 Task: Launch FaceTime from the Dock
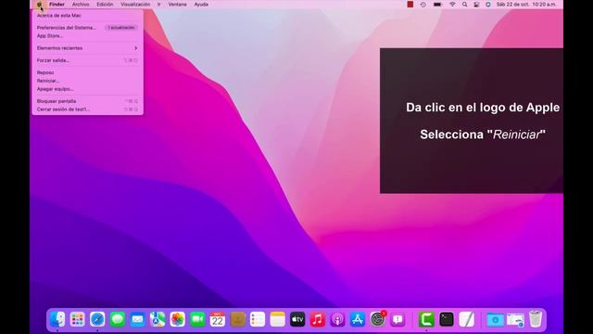pyautogui.click(x=197, y=319)
